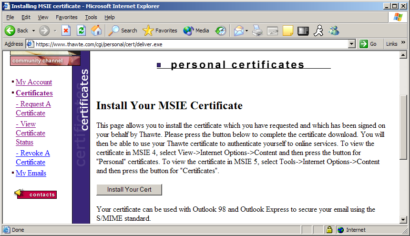This screenshot has width=410, height=236.
Task: Click the Stop loading toolbar icon
Action: coord(66,31)
